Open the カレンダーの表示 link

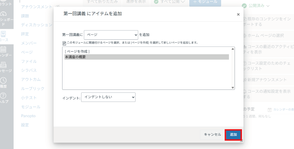pos(283,110)
